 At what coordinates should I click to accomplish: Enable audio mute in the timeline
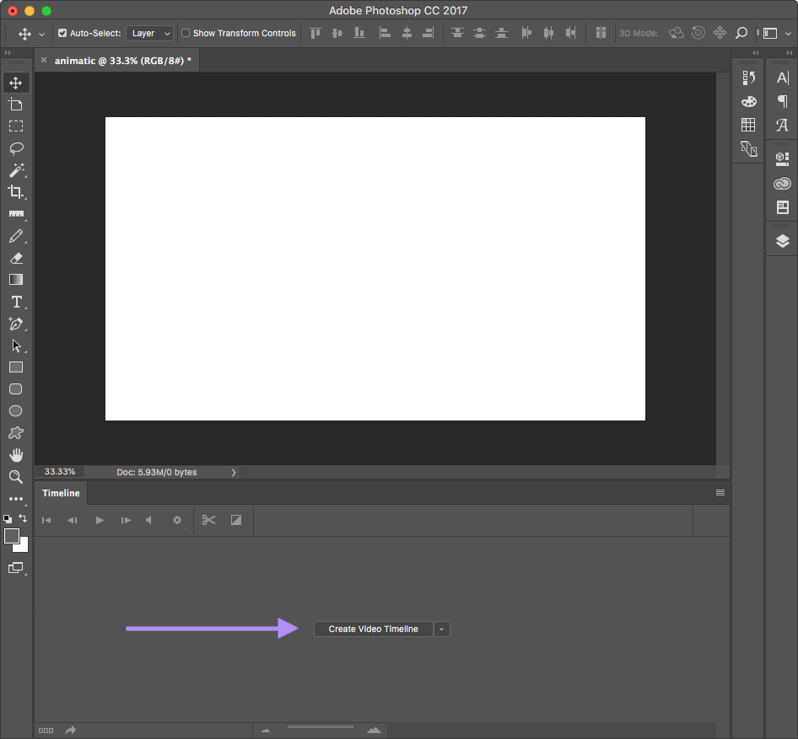tap(150, 520)
